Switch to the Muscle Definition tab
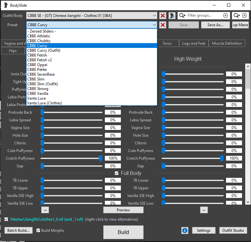251x242 pixels. (x=227, y=43)
